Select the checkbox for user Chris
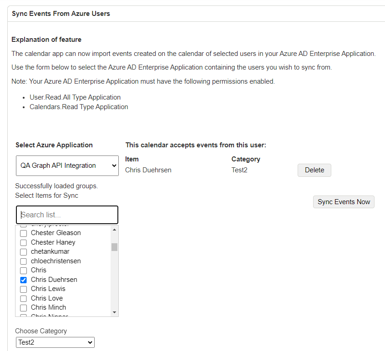Image resolution: width=385 pixels, height=351 pixels. click(x=23, y=271)
